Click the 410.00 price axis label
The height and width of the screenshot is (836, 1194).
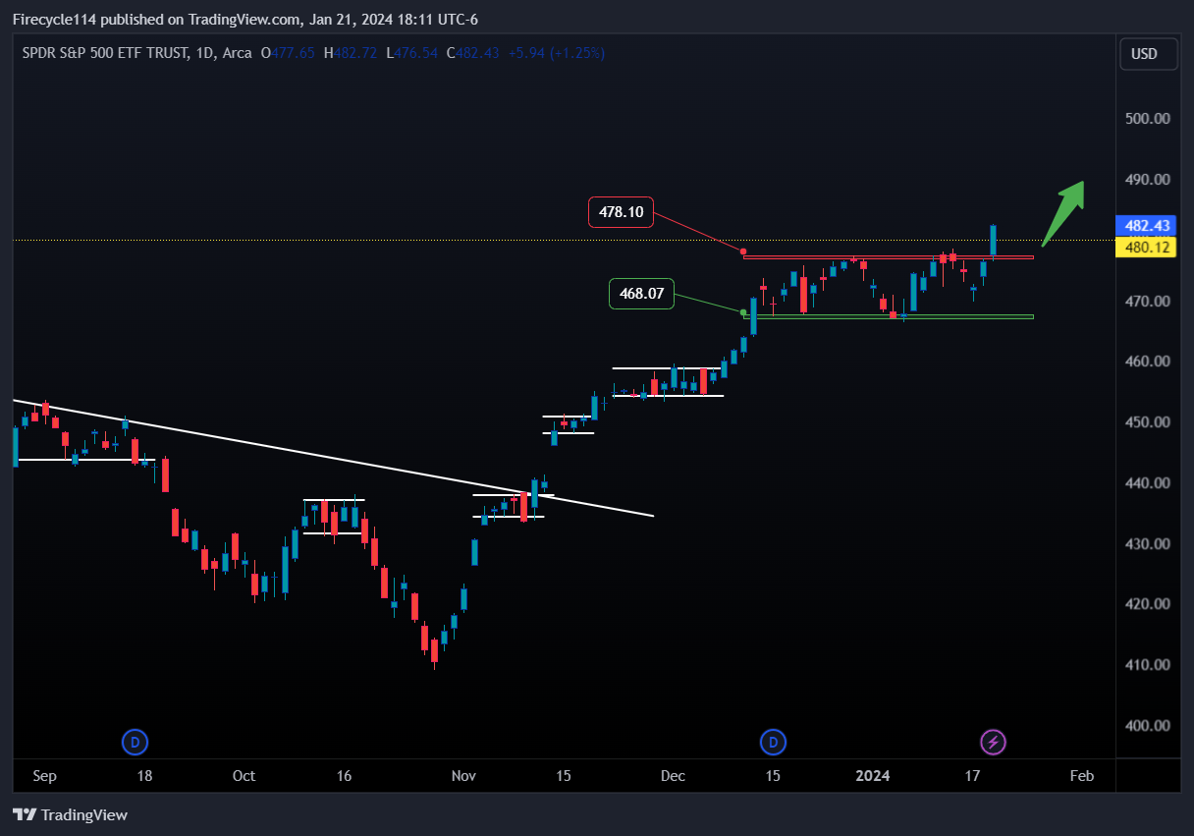pyautogui.click(x=1148, y=664)
